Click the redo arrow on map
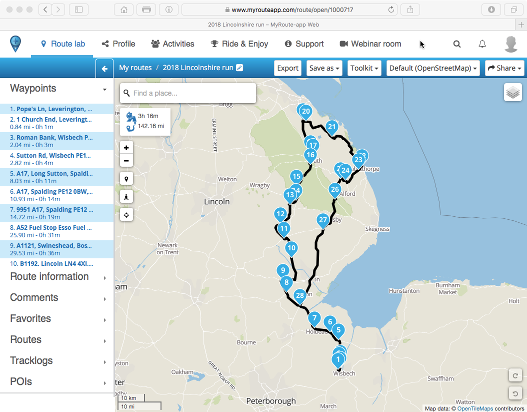Viewport: 527px width, 412px height. click(x=515, y=375)
